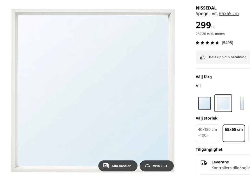
Task: Pick the partially visible third color swatch
Action: (242, 103)
